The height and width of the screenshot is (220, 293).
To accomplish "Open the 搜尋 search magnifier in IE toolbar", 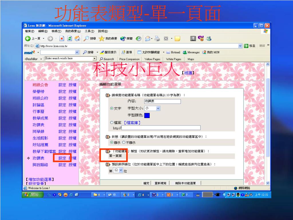I will tap(90, 39).
